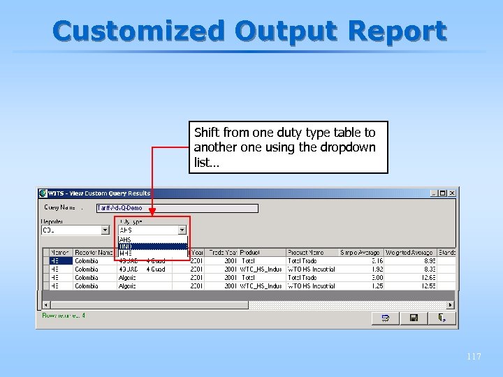503x377 pixels.
Task: Open the Reporter dropdown arrow
Action: 105,230
